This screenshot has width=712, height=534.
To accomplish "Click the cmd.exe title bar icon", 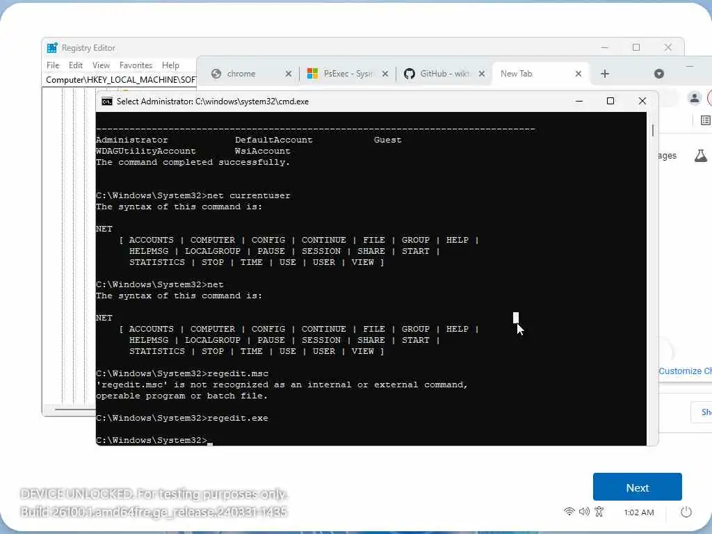I will tap(106, 102).
